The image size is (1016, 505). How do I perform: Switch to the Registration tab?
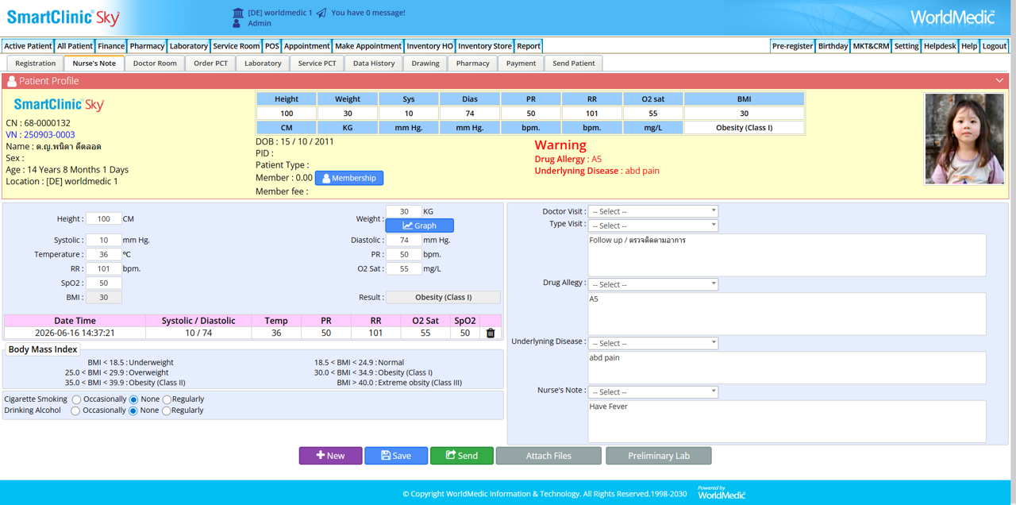(x=36, y=64)
